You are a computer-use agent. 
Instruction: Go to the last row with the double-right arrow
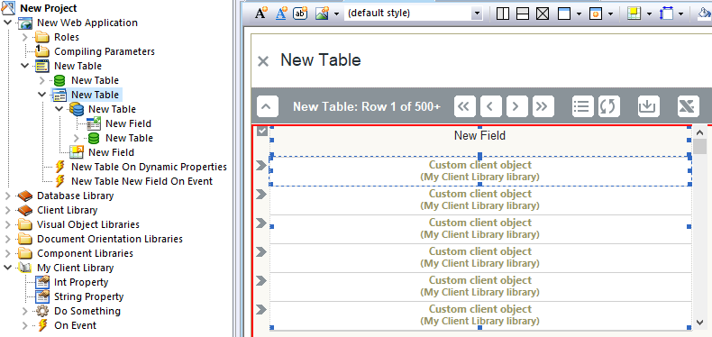543,106
